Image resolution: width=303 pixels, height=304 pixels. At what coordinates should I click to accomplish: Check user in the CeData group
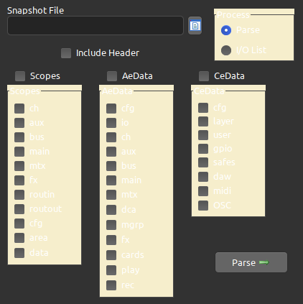(203, 135)
